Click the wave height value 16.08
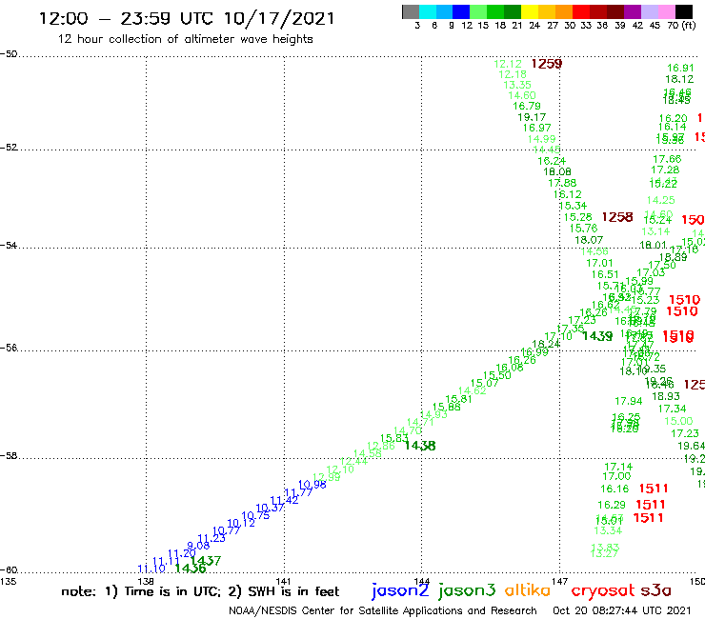This screenshot has height=619, width=705. point(510,368)
